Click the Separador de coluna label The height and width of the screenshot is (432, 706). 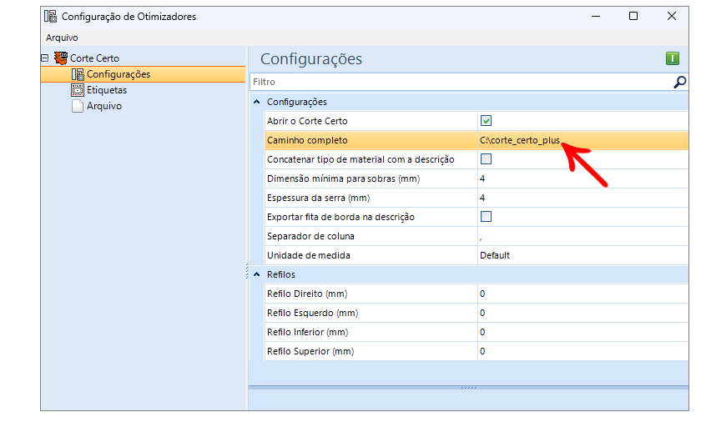310,236
